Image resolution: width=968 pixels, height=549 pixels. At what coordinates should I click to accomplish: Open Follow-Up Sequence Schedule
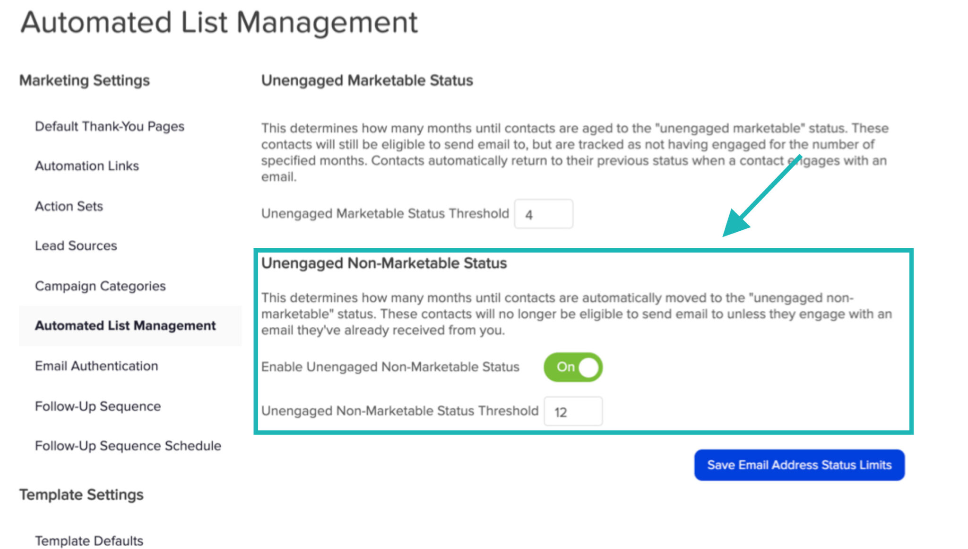click(128, 446)
